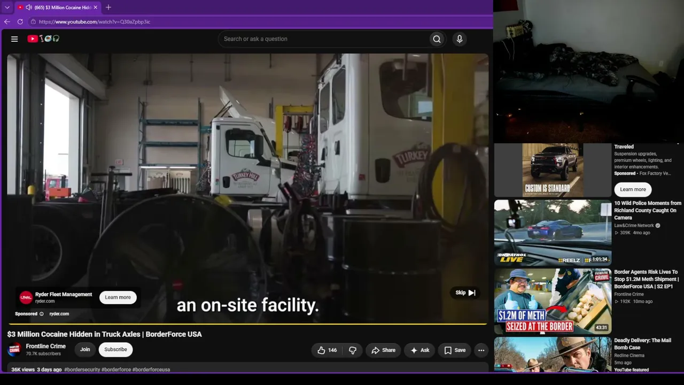Expand the browser tab list dropdown
This screenshot has height=385, width=684.
7,7
